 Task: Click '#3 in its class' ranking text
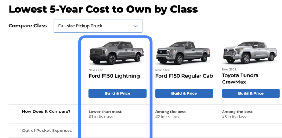pyautogui.click(x=234, y=117)
